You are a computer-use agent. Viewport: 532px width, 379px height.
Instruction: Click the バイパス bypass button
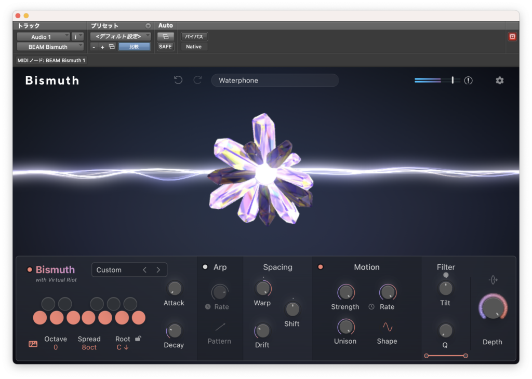click(x=194, y=37)
